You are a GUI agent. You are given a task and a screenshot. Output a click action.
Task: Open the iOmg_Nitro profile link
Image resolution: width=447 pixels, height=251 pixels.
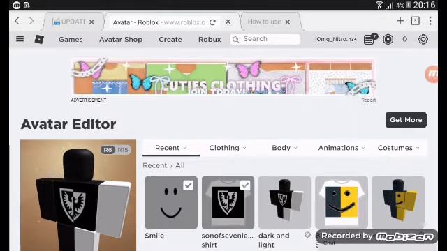click(x=335, y=39)
